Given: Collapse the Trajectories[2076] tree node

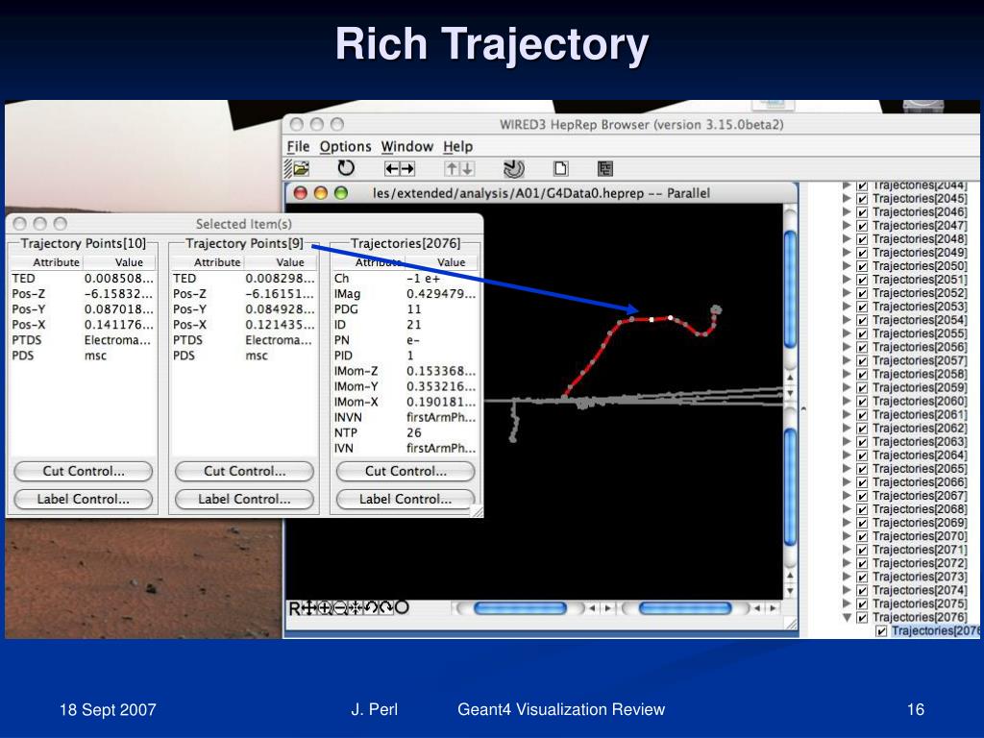Looking at the screenshot, I should coord(847,617).
